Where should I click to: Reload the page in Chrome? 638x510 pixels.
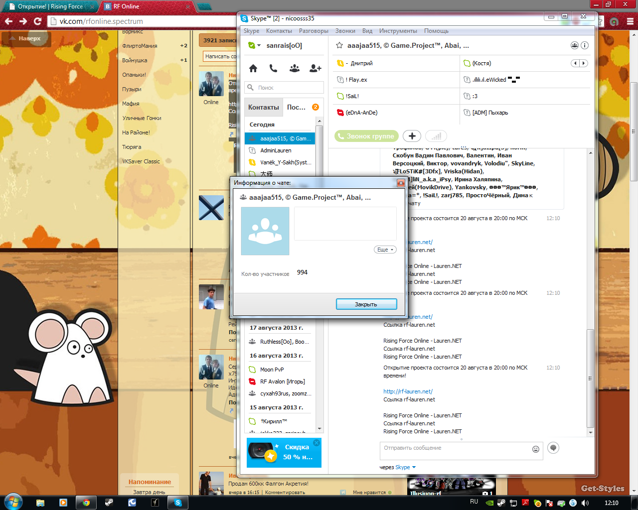(x=37, y=21)
